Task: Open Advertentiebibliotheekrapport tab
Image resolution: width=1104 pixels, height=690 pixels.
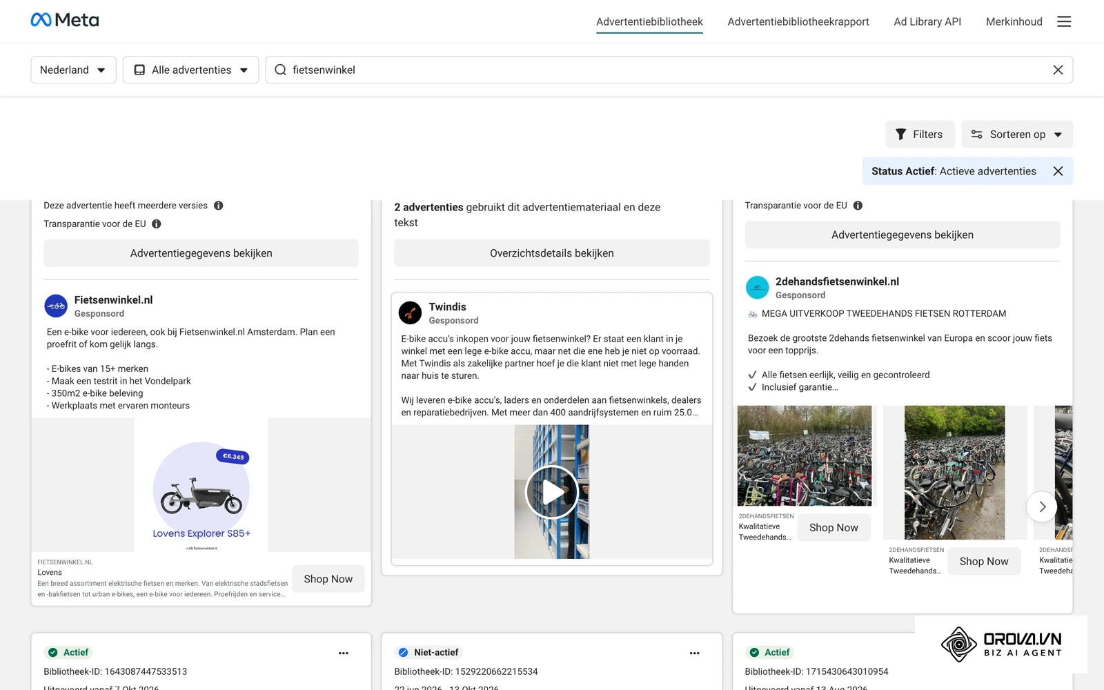Action: coord(798,21)
